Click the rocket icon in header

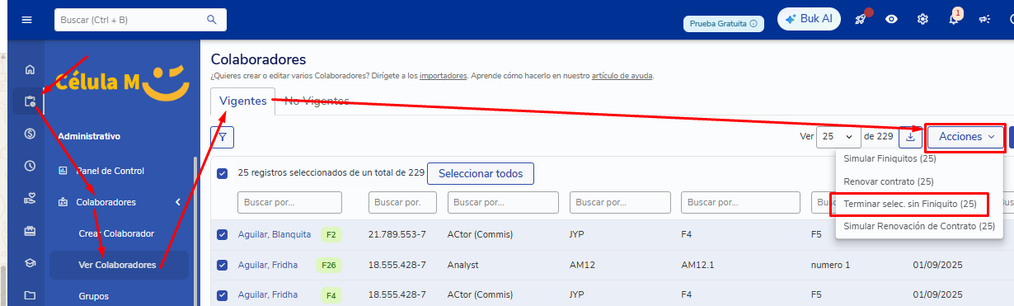pyautogui.click(x=861, y=20)
